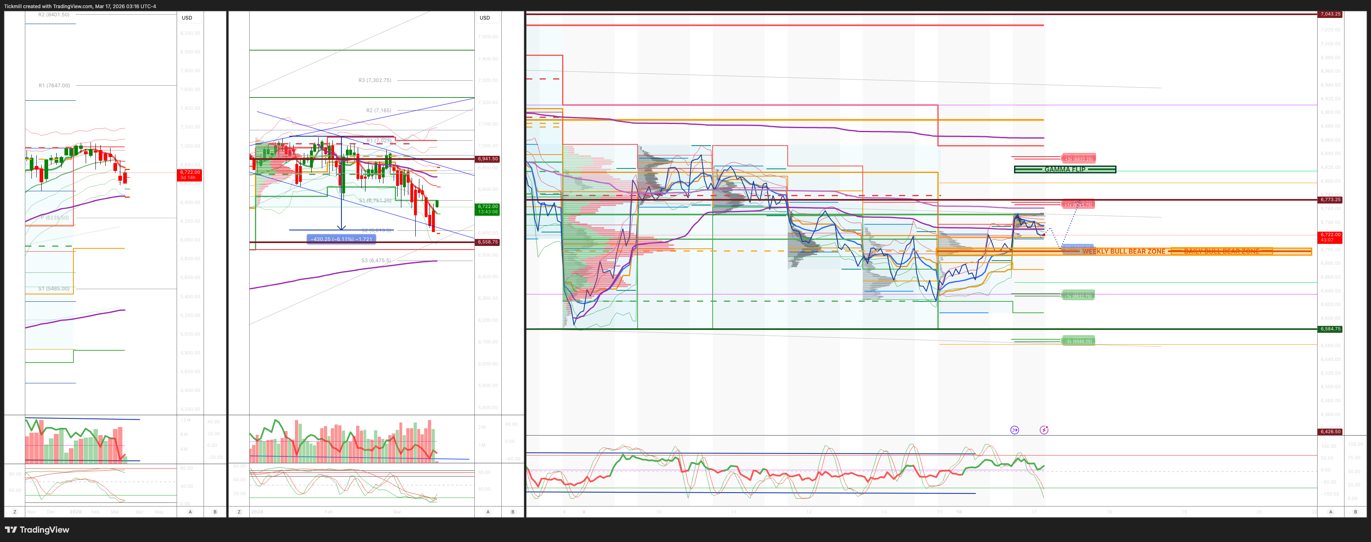Click the purple lightning event icon
Screen dimensions: 1371x542
click(x=1044, y=430)
